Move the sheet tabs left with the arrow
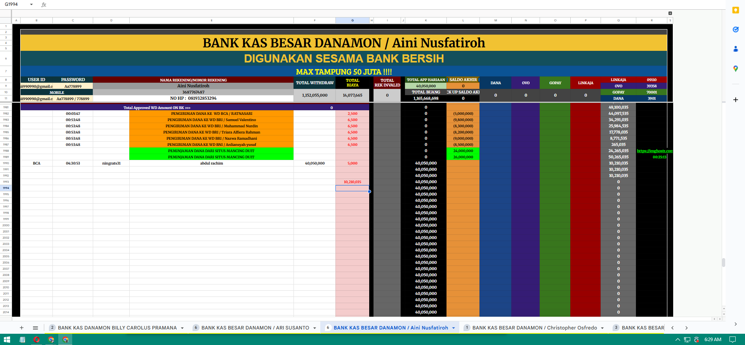 pos(672,328)
